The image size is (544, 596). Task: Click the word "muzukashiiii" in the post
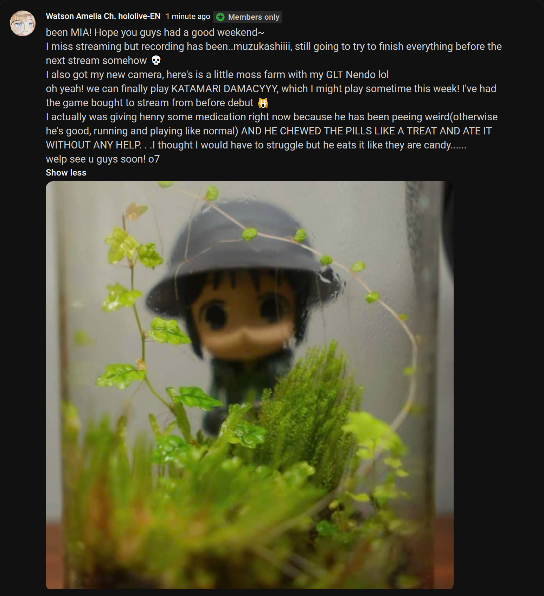click(263, 46)
